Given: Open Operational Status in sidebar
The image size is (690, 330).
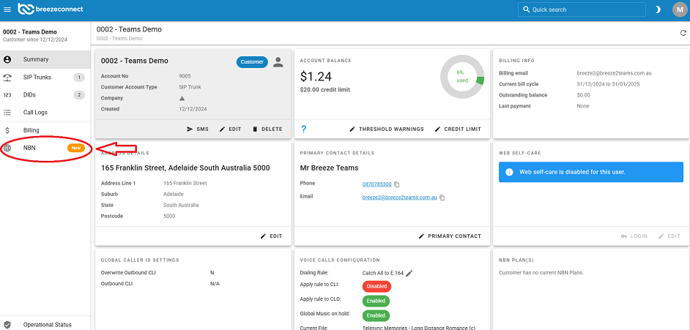Looking at the screenshot, I should point(45,325).
